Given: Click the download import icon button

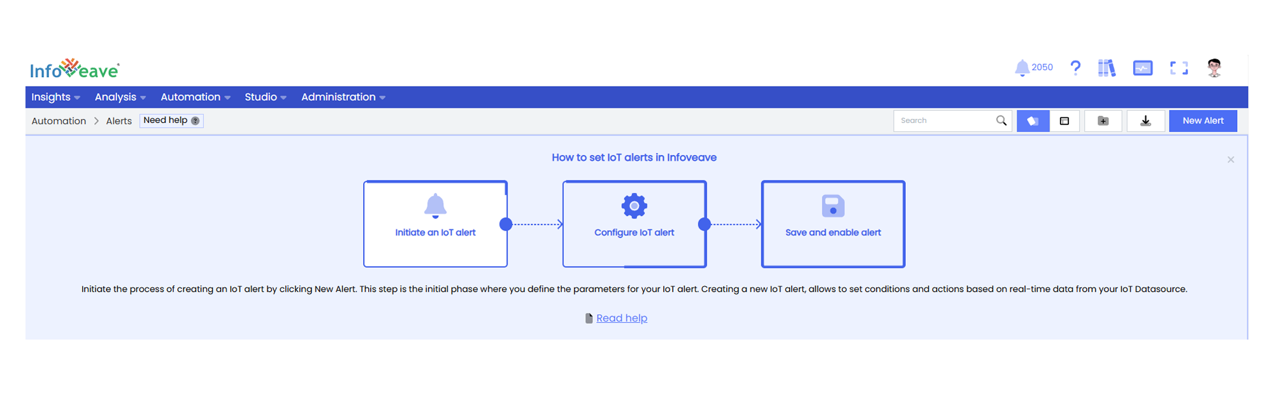Looking at the screenshot, I should pos(1145,121).
